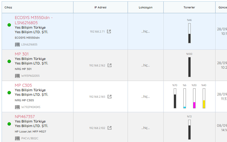Open external link icon beside 192.168.2.71
This screenshot has width=227, height=142.
click(109, 31)
